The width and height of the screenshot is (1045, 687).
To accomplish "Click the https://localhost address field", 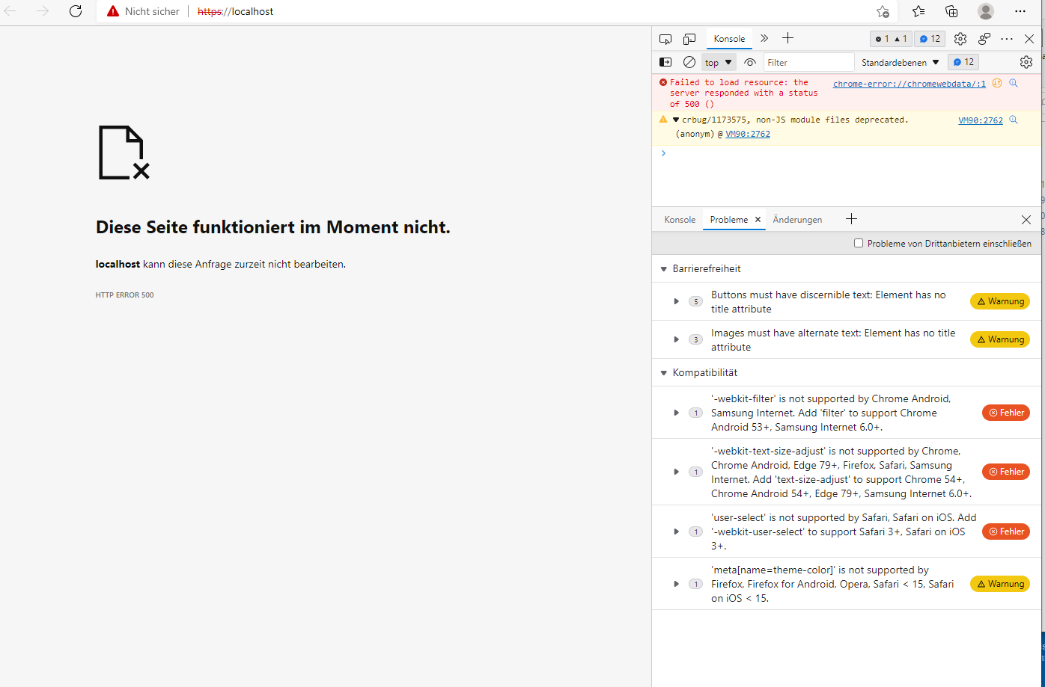I will coord(235,11).
